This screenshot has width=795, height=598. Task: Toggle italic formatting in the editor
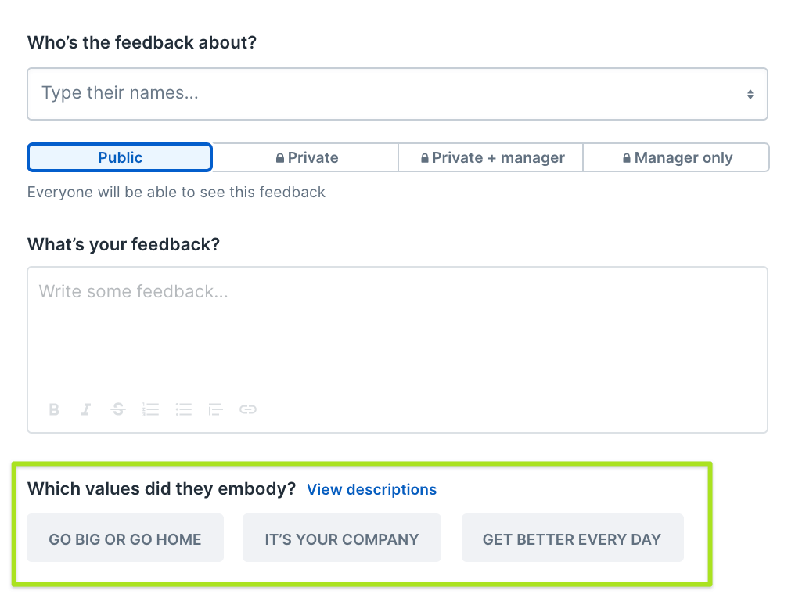pos(86,409)
